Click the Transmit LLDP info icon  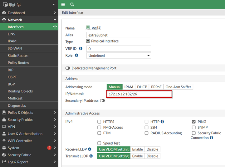91,156
